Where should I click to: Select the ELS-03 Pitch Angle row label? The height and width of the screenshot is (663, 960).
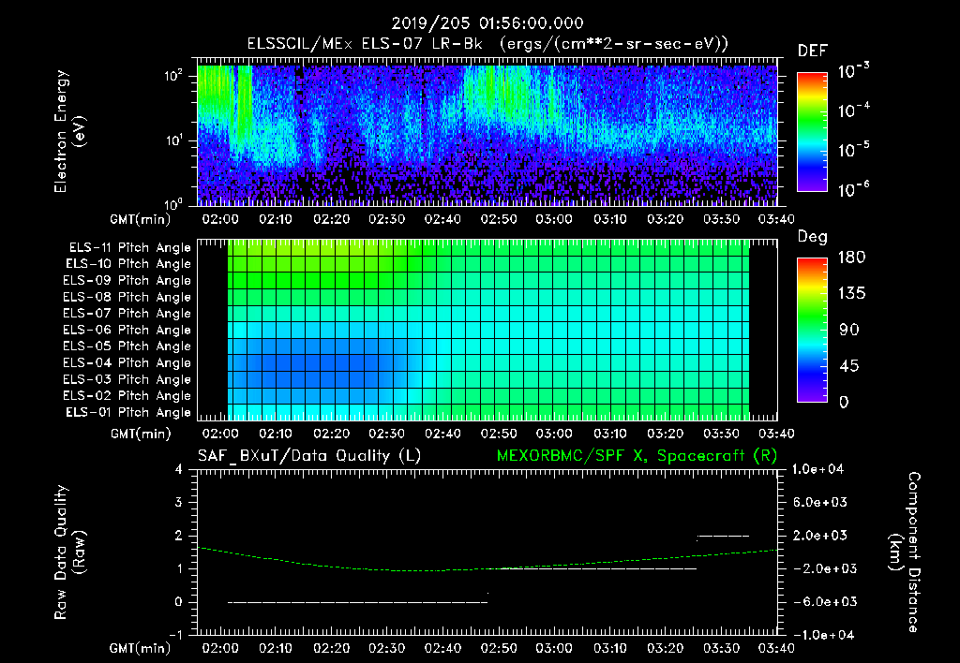pyautogui.click(x=127, y=380)
